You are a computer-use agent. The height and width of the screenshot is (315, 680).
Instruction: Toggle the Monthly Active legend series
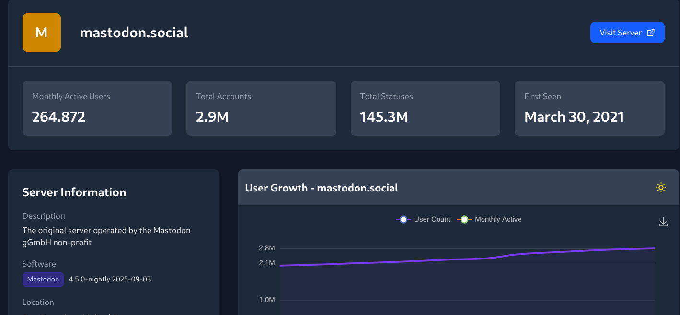click(x=489, y=219)
